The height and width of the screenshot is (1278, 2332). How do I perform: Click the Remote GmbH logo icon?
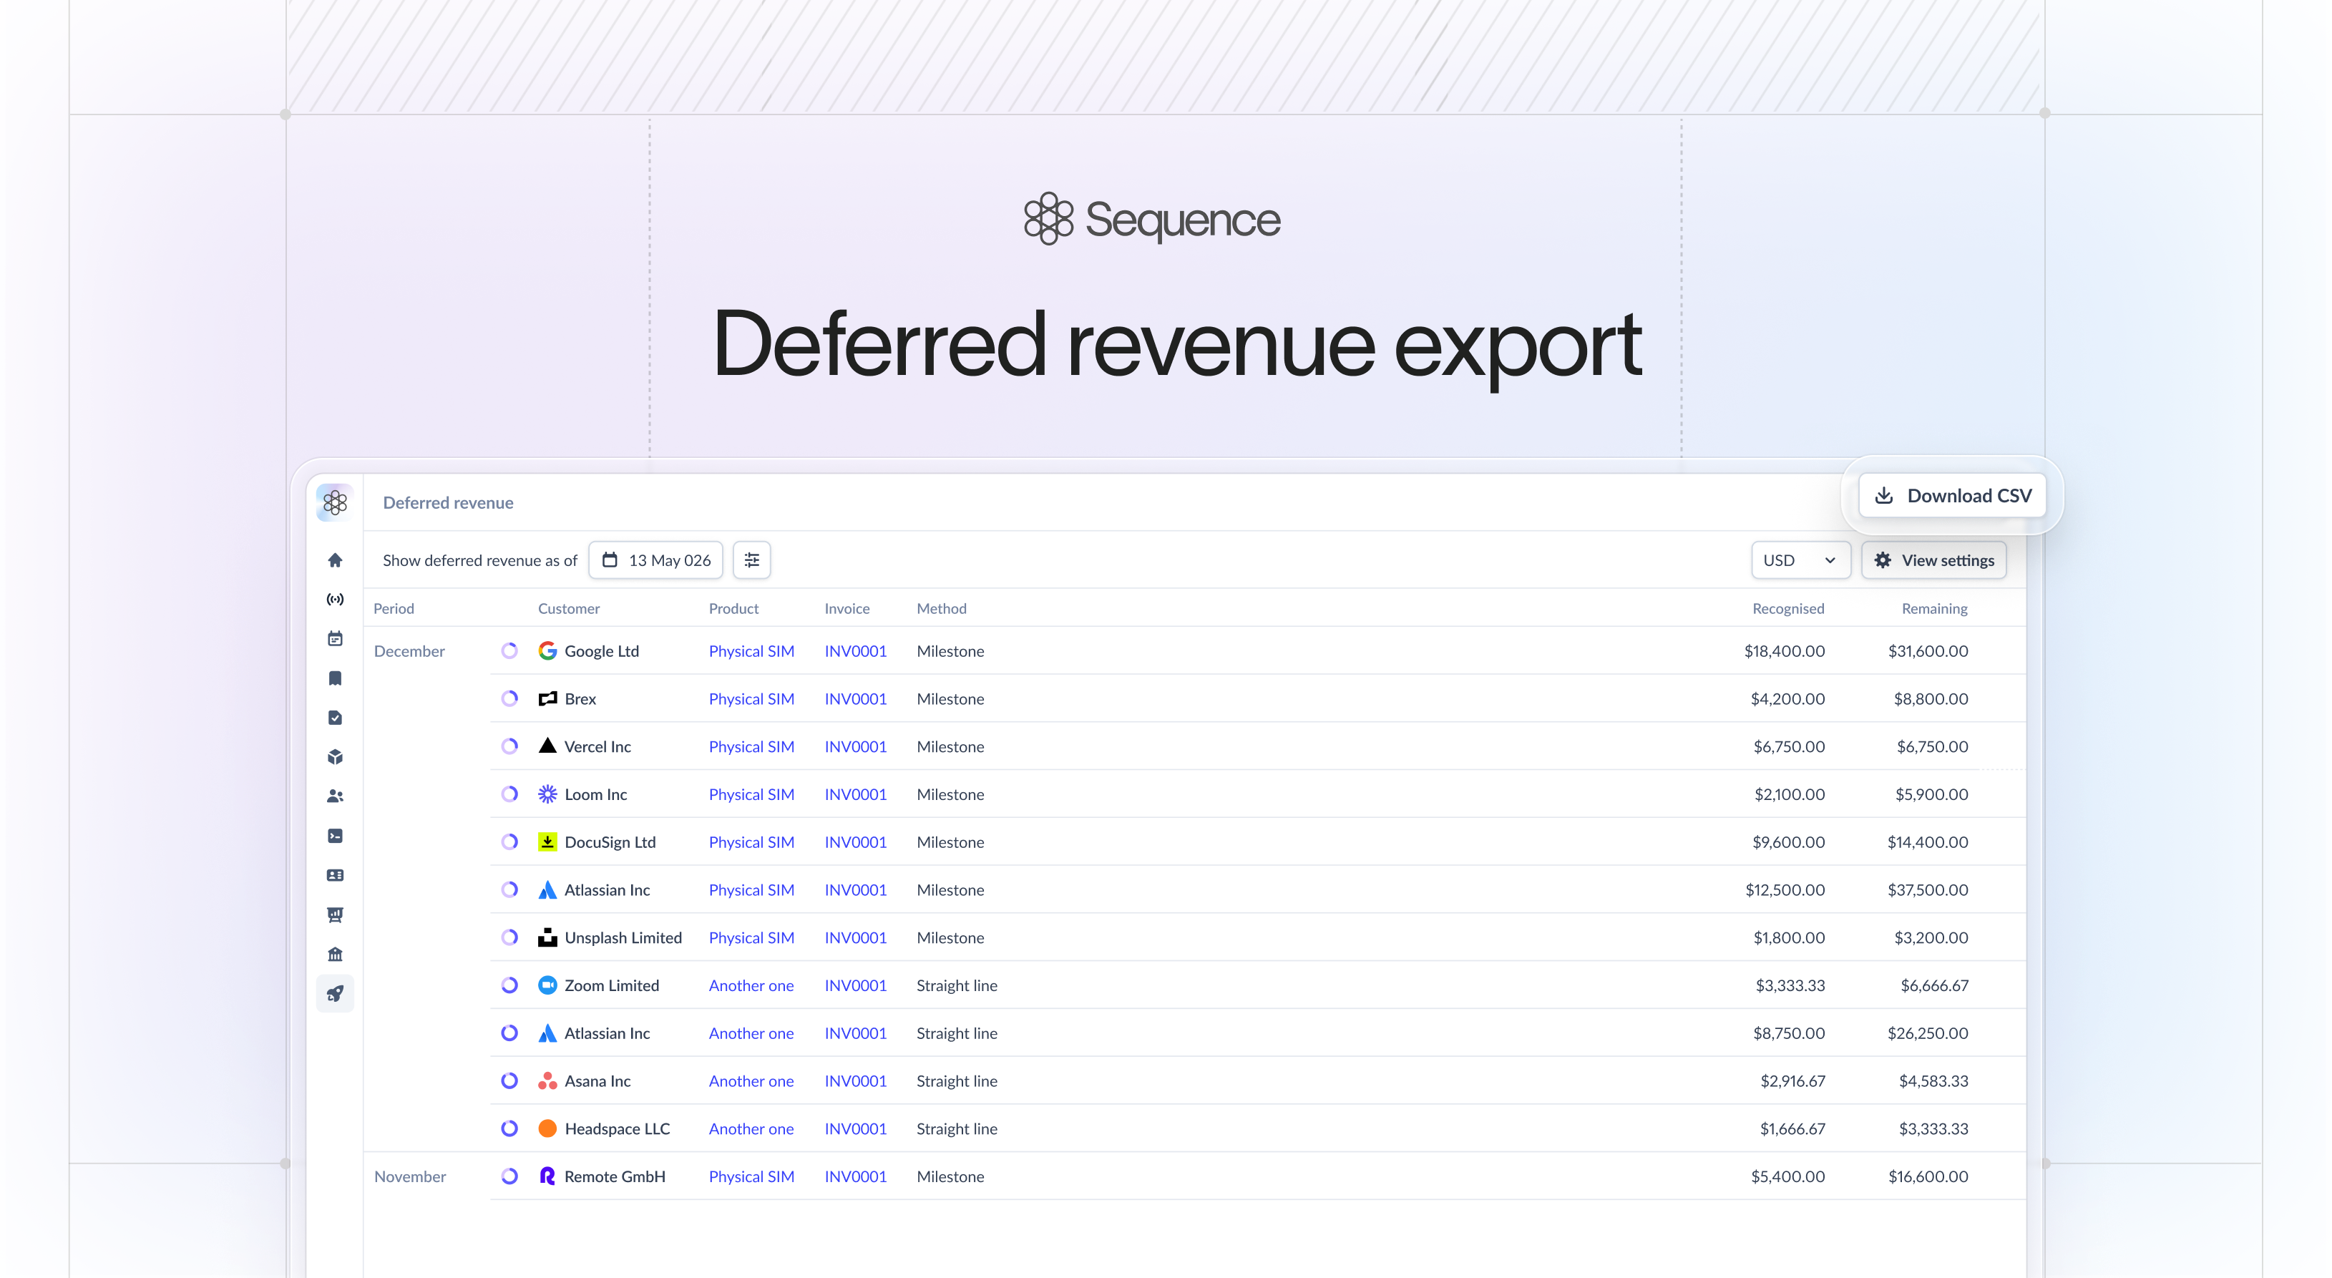point(547,1176)
